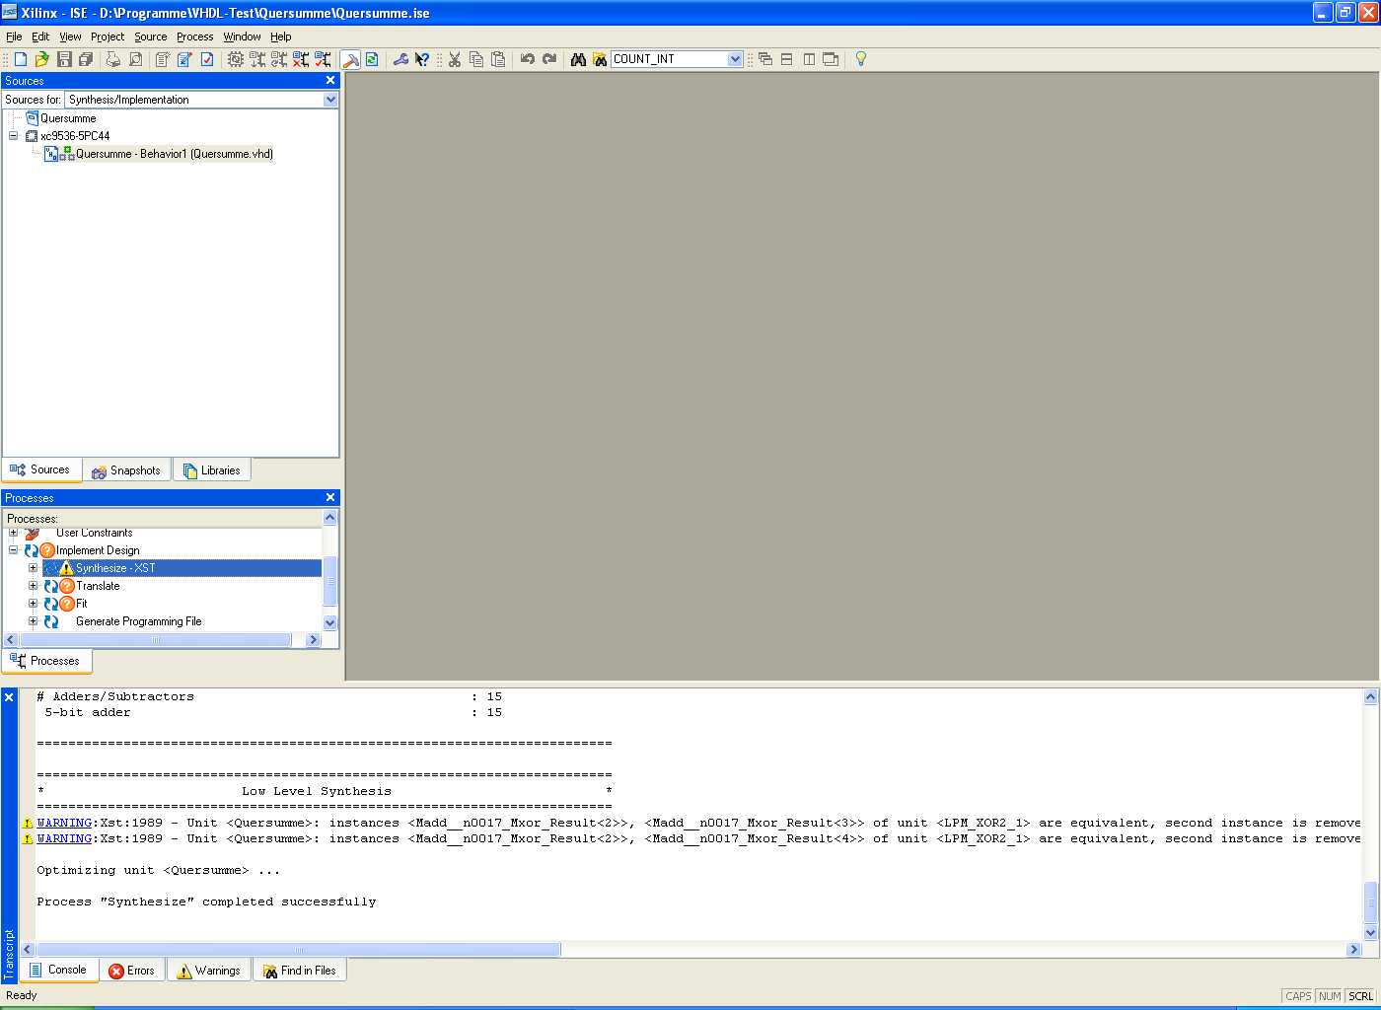Open the Project menu
Screen dimensions: 1381x1010
pyautogui.click(x=108, y=36)
